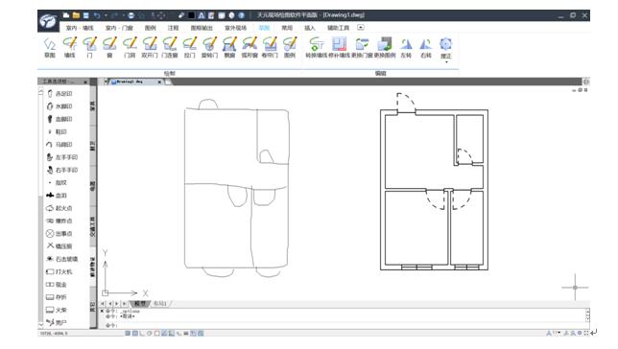Toggle the rightmost status bar mode button
Viewport: 618px width, 349px height.
pos(201,334)
